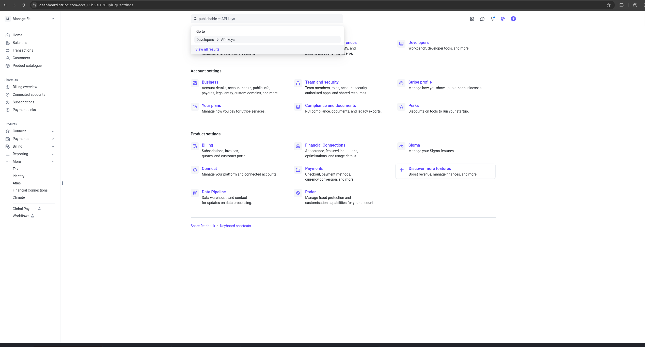
Task: Click the Radar shield icon
Action: pyautogui.click(x=298, y=193)
